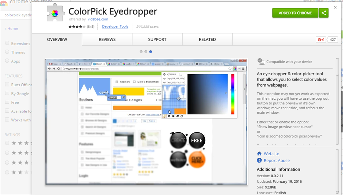Click the Website home icon

(x=259, y=154)
